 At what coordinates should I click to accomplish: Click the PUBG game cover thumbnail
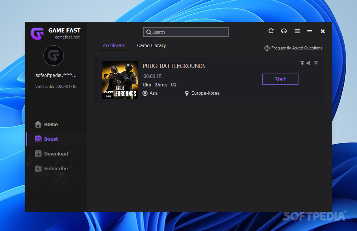point(120,80)
